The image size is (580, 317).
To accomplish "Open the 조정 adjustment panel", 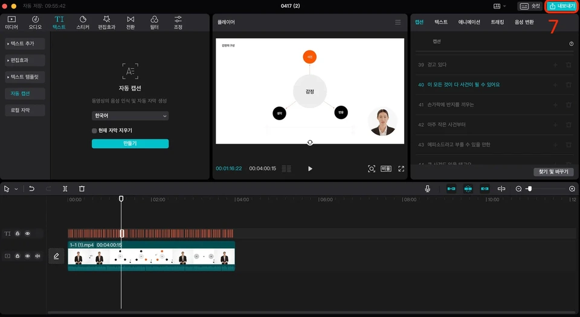I will coord(178,22).
